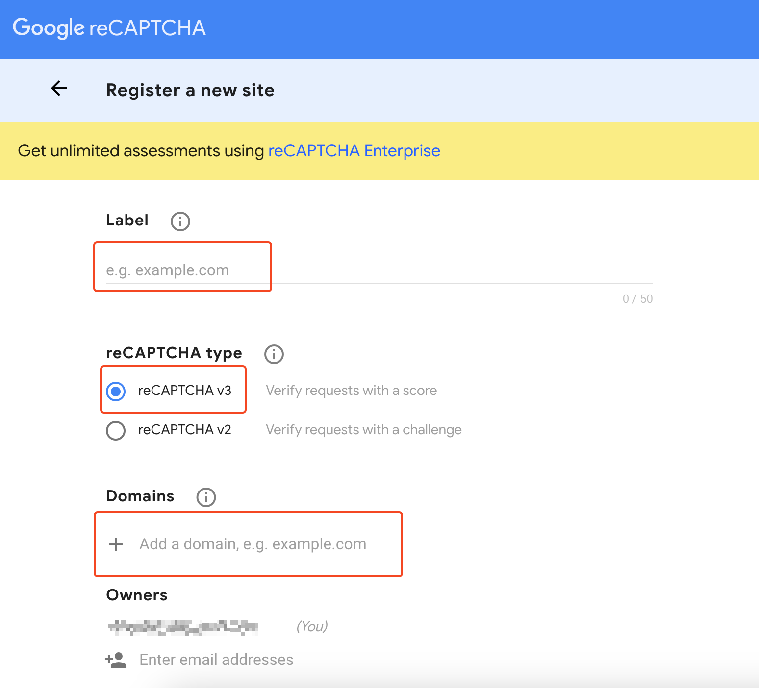Select the reCAPTCHA v2 radio button
This screenshot has height=688, width=759.
click(x=116, y=430)
